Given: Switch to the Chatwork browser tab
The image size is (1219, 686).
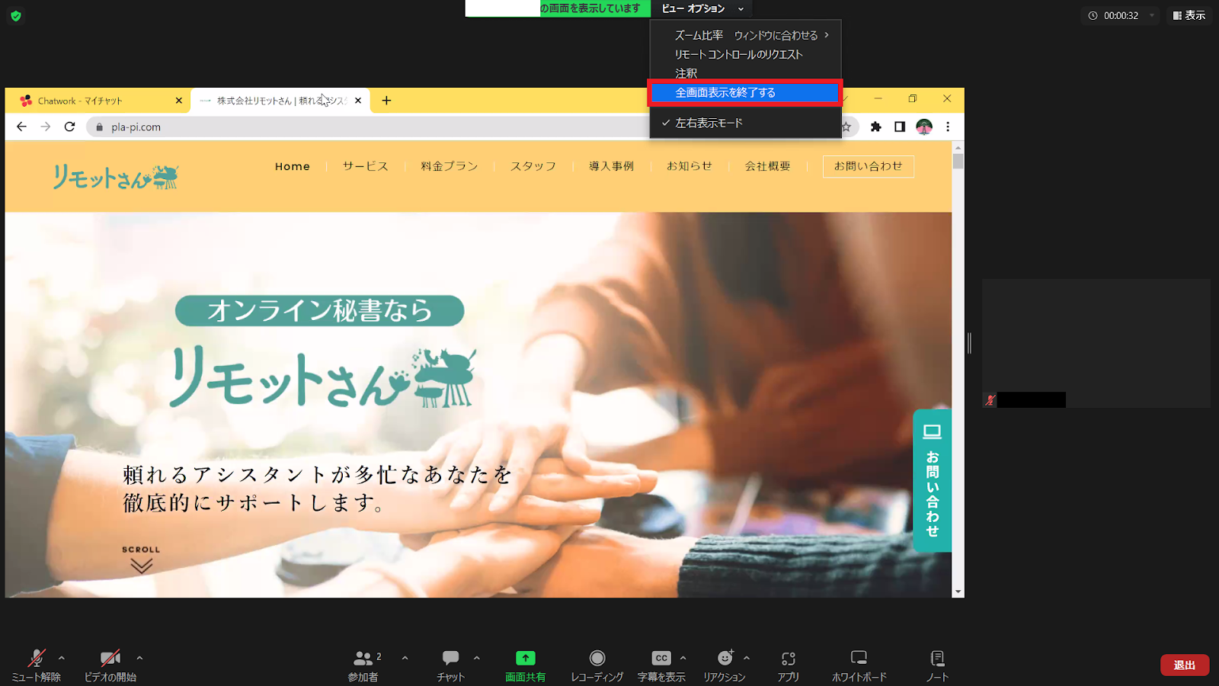Looking at the screenshot, I should click(98, 101).
